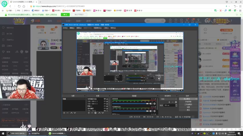This screenshot has width=243, height=136.
Task: Go back with browser back arrow
Action: coord(10,6)
